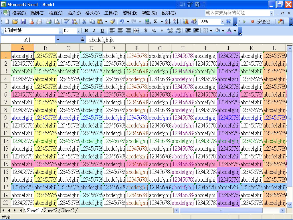Image resolution: width=293 pixels, height=220 pixels.
Task: Open Print Preview
Action: click(57, 22)
